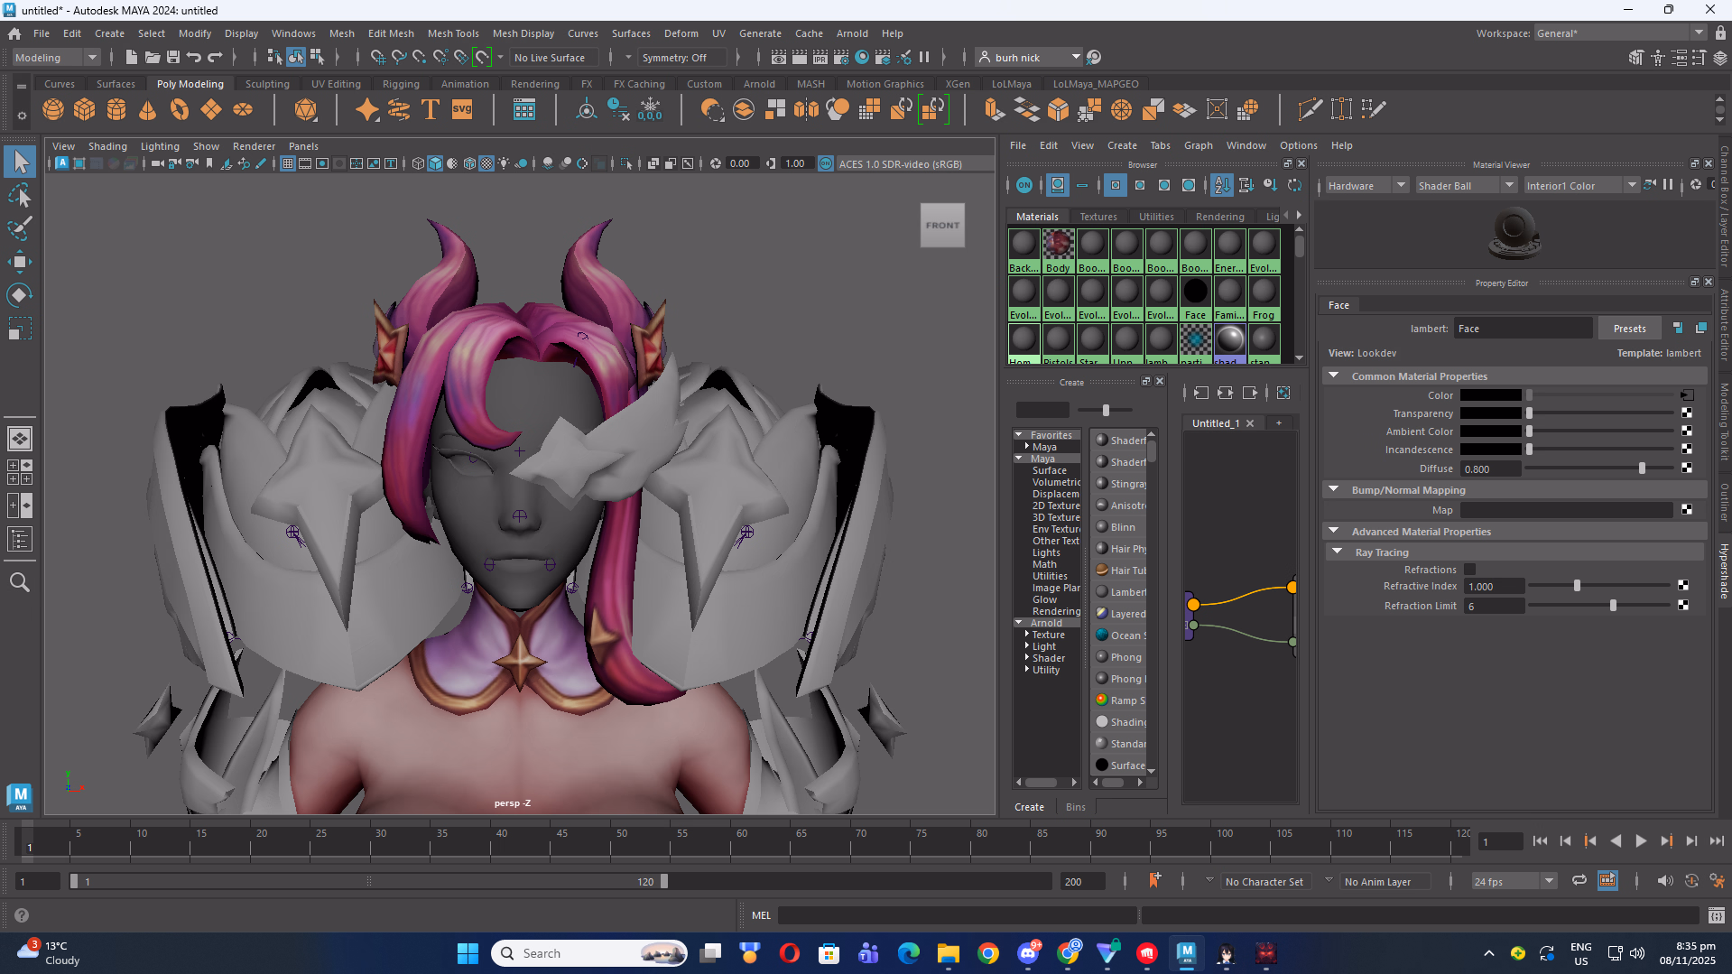Collapse the Common Material Properties section

[x=1334, y=376]
